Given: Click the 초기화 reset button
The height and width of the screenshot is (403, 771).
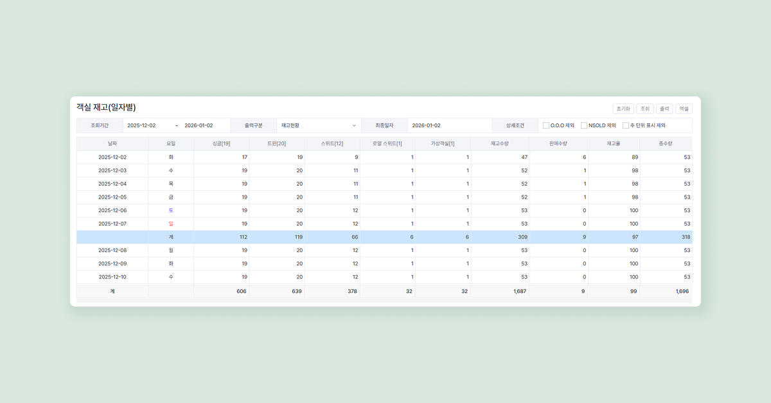Looking at the screenshot, I should (x=624, y=109).
